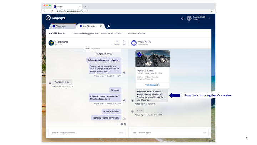Click bot icon beside 'change traveler info' message
This screenshot has width=257, height=145.
[x=124, y=73]
